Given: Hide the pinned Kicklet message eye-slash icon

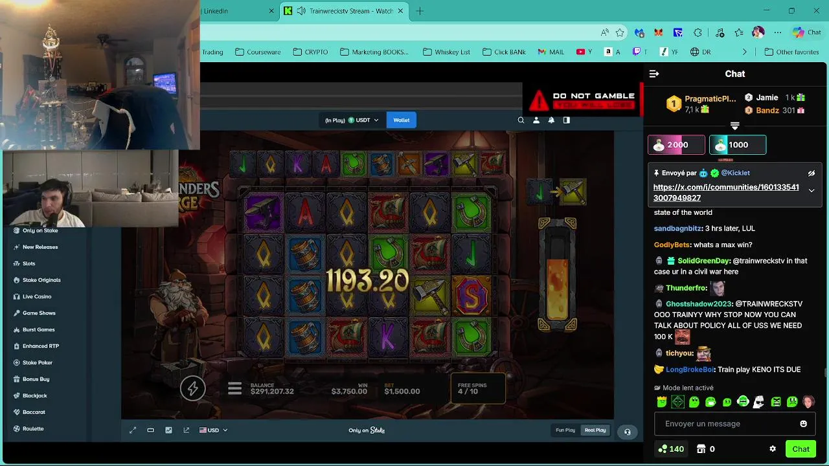Looking at the screenshot, I should click(811, 173).
